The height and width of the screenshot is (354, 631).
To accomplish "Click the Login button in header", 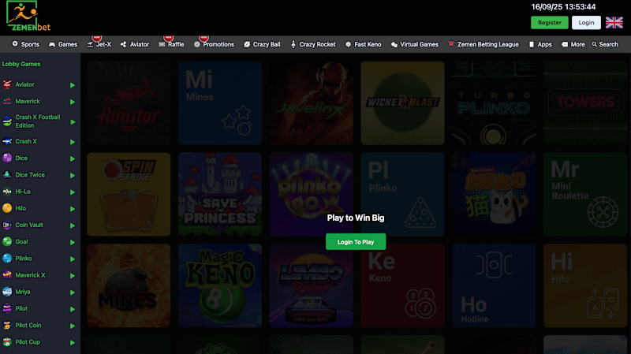I will coord(586,23).
